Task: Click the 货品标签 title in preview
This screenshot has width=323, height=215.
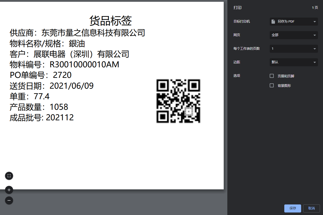Action: [111, 20]
